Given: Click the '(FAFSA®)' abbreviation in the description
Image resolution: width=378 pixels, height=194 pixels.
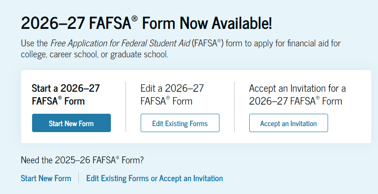Looking at the screenshot, I should 208,44.
